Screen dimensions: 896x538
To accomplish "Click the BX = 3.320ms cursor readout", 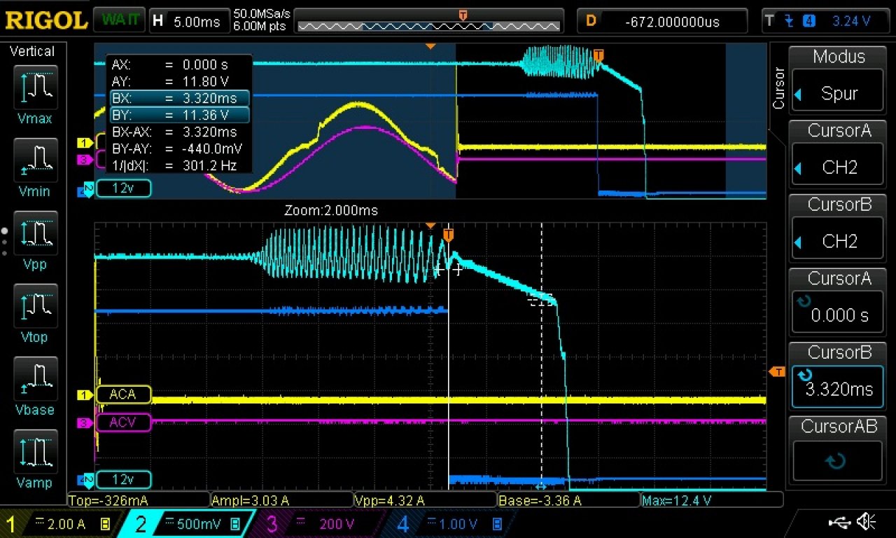I will 178,98.
